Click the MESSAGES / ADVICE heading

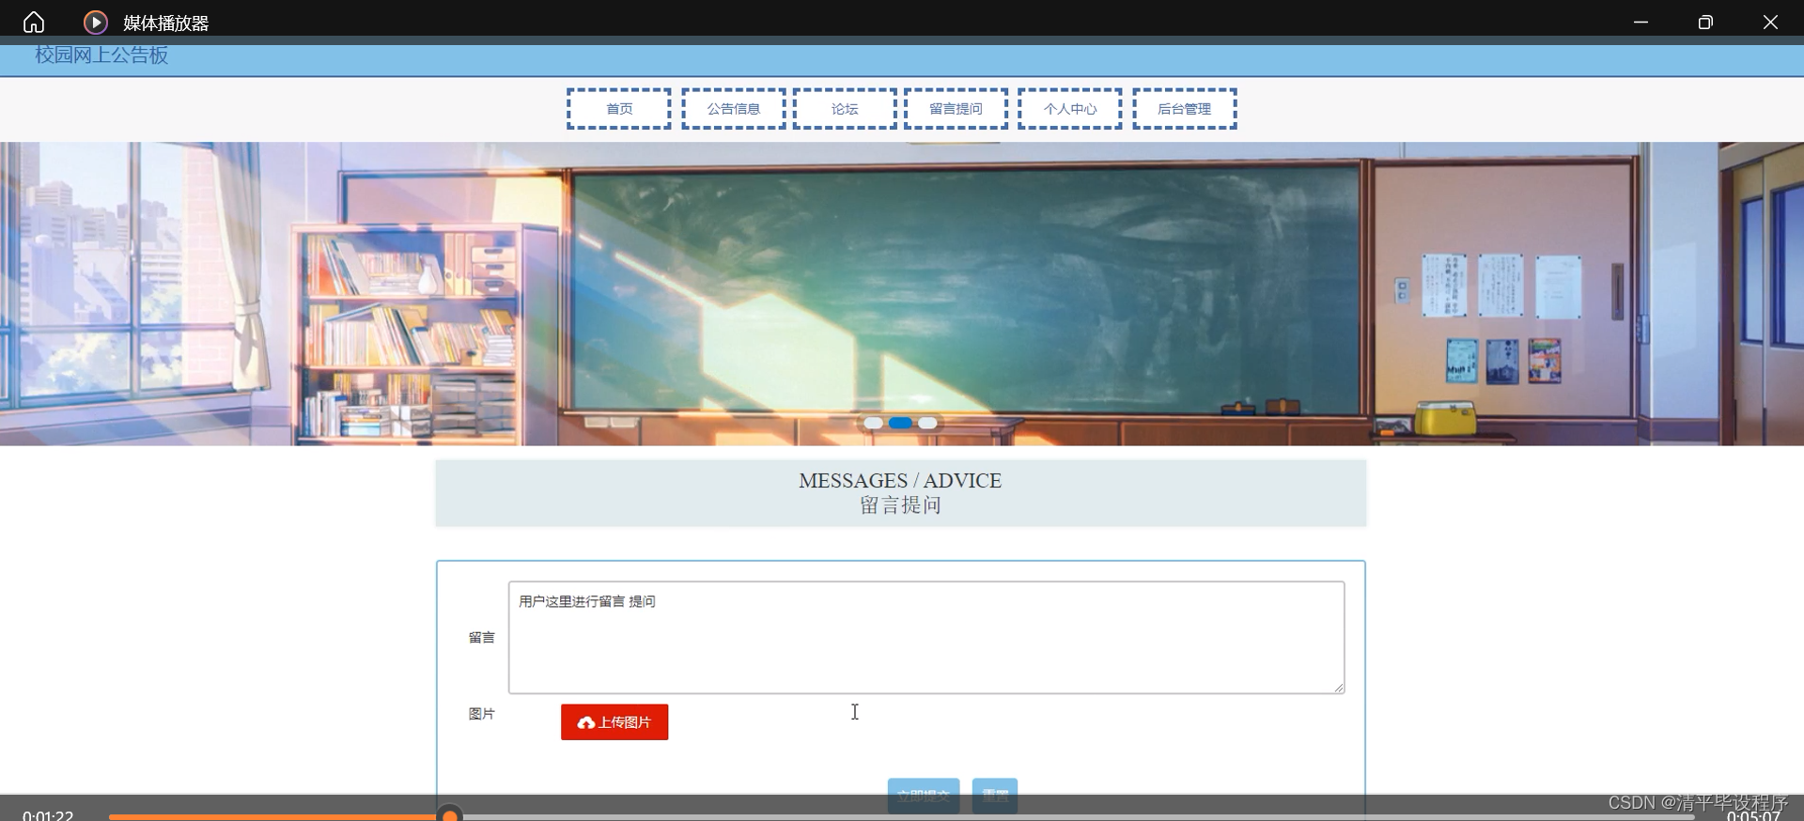[x=900, y=481]
